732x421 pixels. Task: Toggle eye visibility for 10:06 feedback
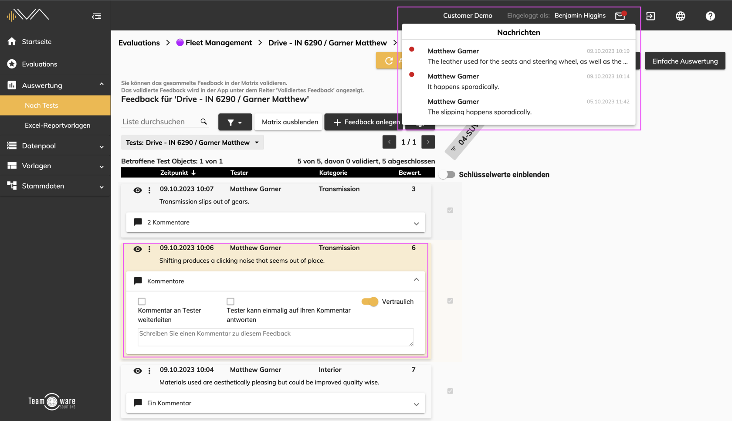[x=138, y=249]
